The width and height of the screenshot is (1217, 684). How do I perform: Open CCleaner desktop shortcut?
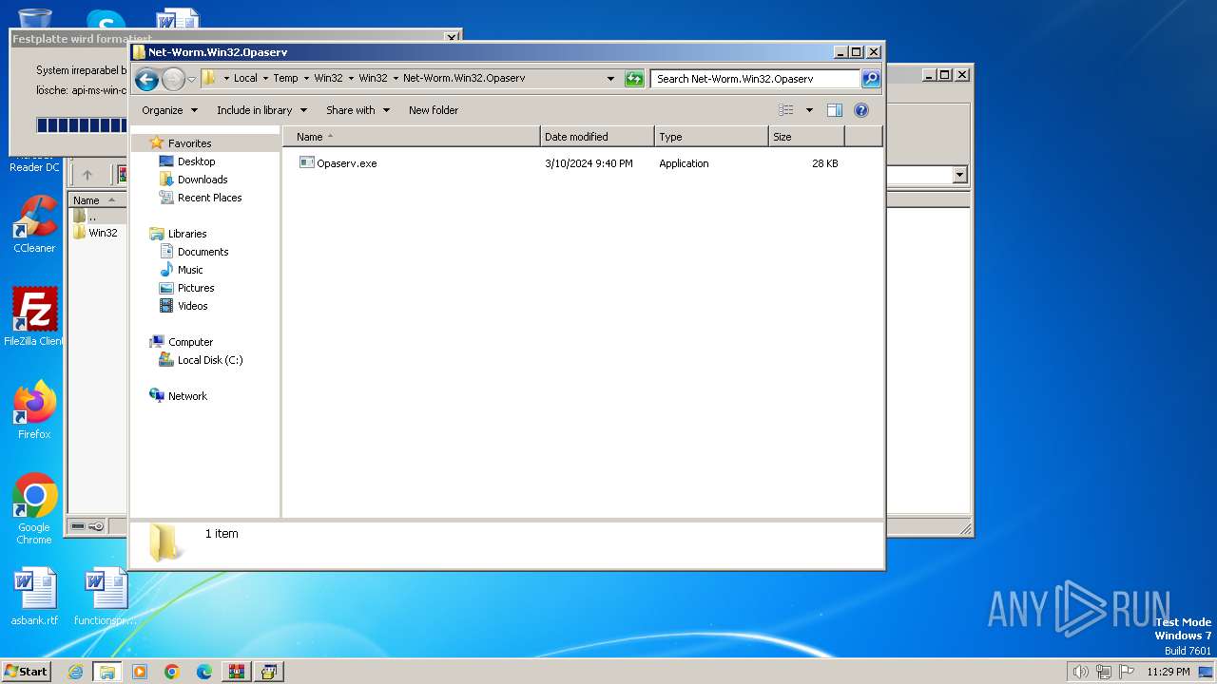[x=34, y=225]
